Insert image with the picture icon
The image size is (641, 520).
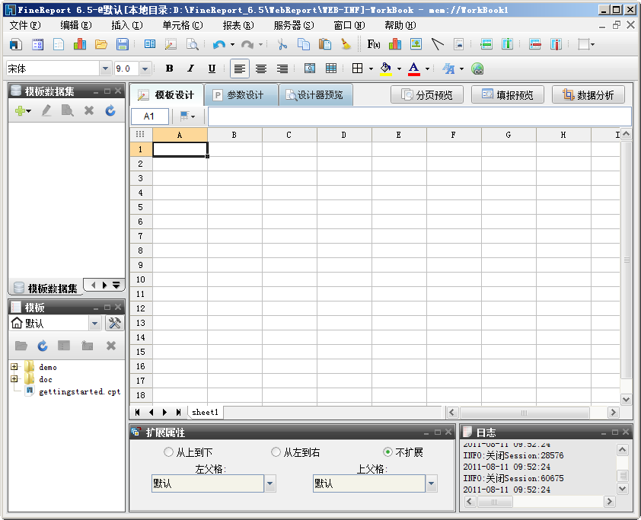[x=416, y=44]
